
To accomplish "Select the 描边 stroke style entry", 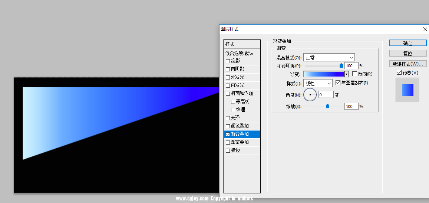I will click(x=235, y=150).
